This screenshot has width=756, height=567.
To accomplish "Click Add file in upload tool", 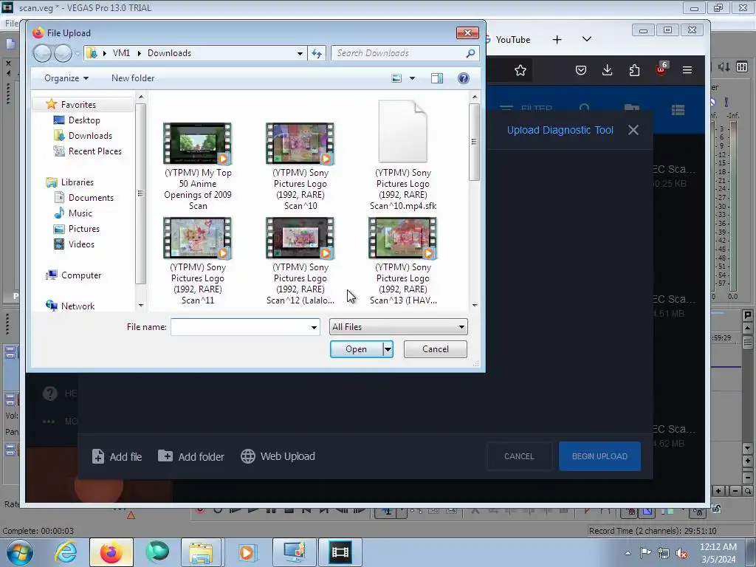I will pyautogui.click(x=117, y=456).
